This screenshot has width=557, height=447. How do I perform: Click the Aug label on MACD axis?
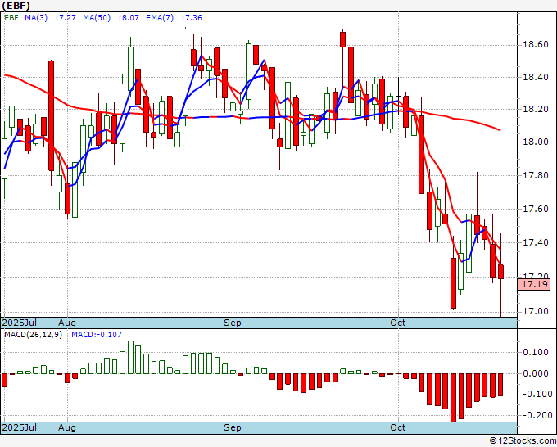[67, 427]
